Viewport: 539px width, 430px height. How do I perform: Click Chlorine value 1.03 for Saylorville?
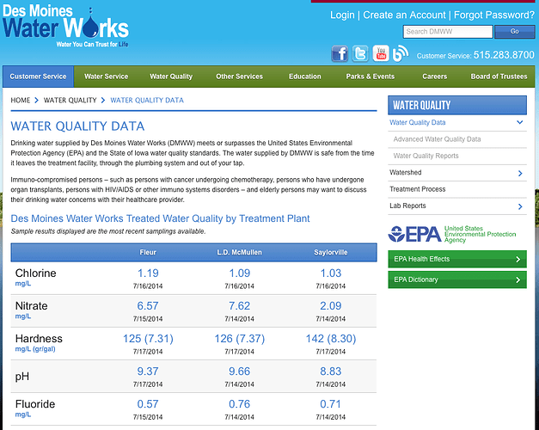[x=331, y=273]
